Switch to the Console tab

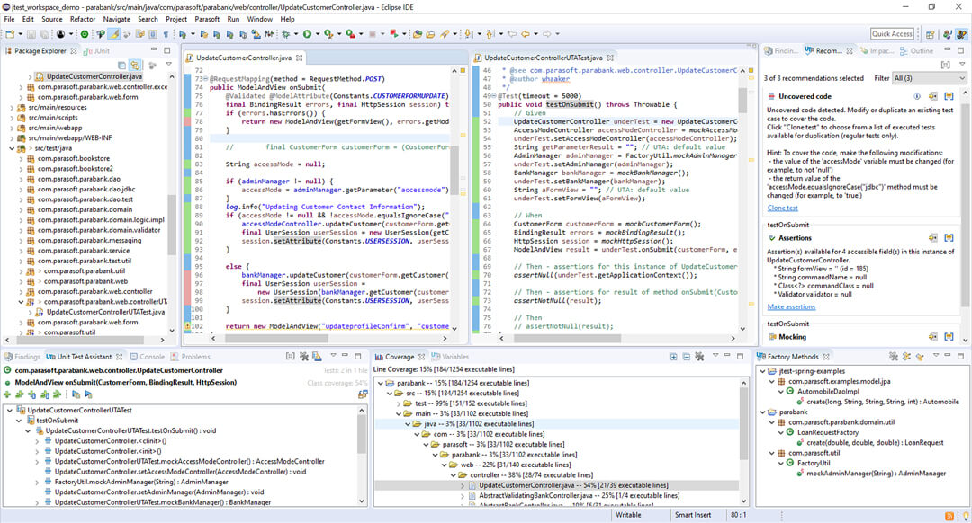[x=148, y=357]
